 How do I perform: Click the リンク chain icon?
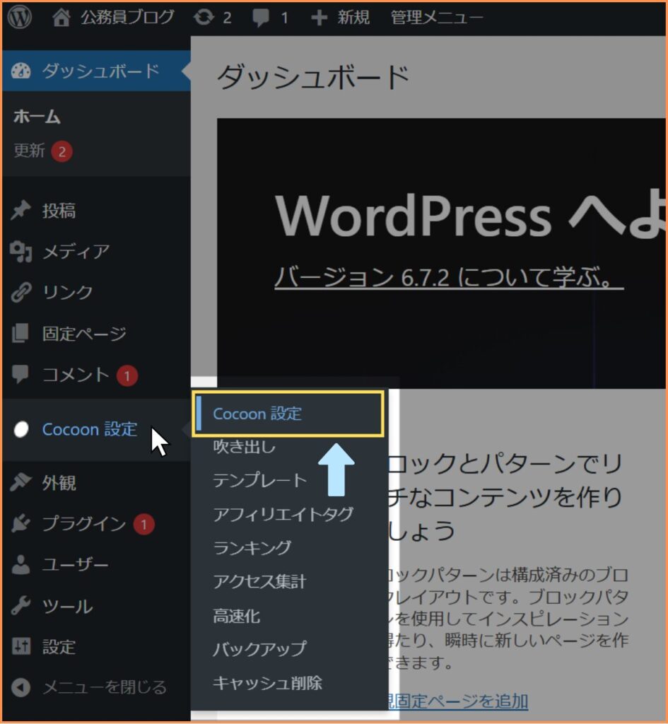point(21,293)
